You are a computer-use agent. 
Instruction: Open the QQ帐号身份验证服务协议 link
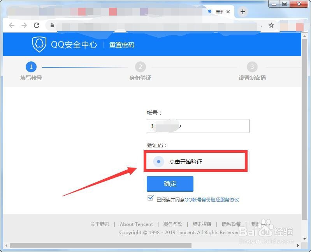click(212, 200)
